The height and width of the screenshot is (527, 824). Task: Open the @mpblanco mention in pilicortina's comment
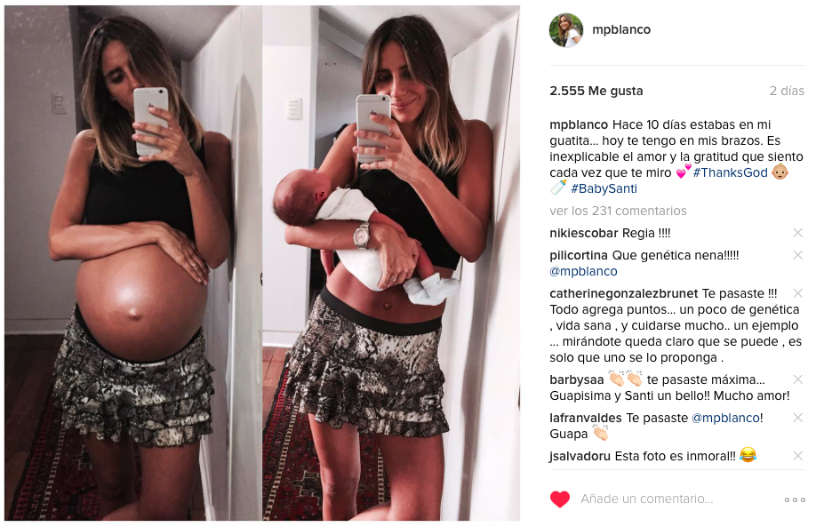[x=583, y=271]
